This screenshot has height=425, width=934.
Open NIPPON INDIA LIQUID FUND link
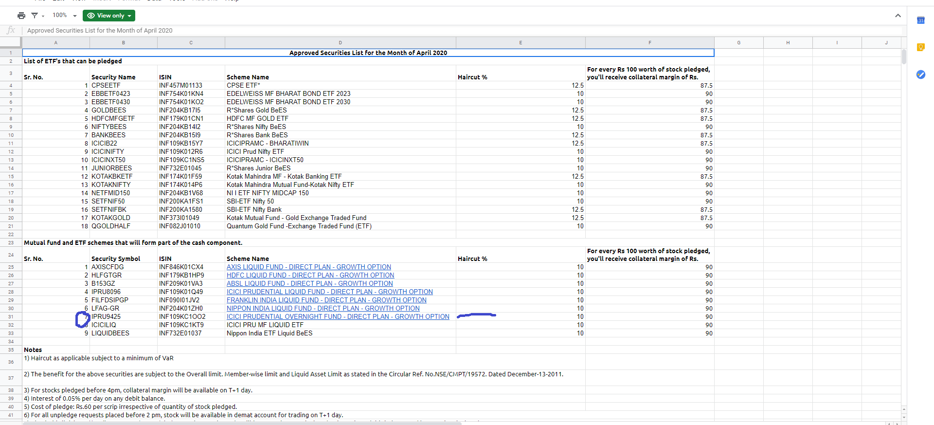pos(323,308)
